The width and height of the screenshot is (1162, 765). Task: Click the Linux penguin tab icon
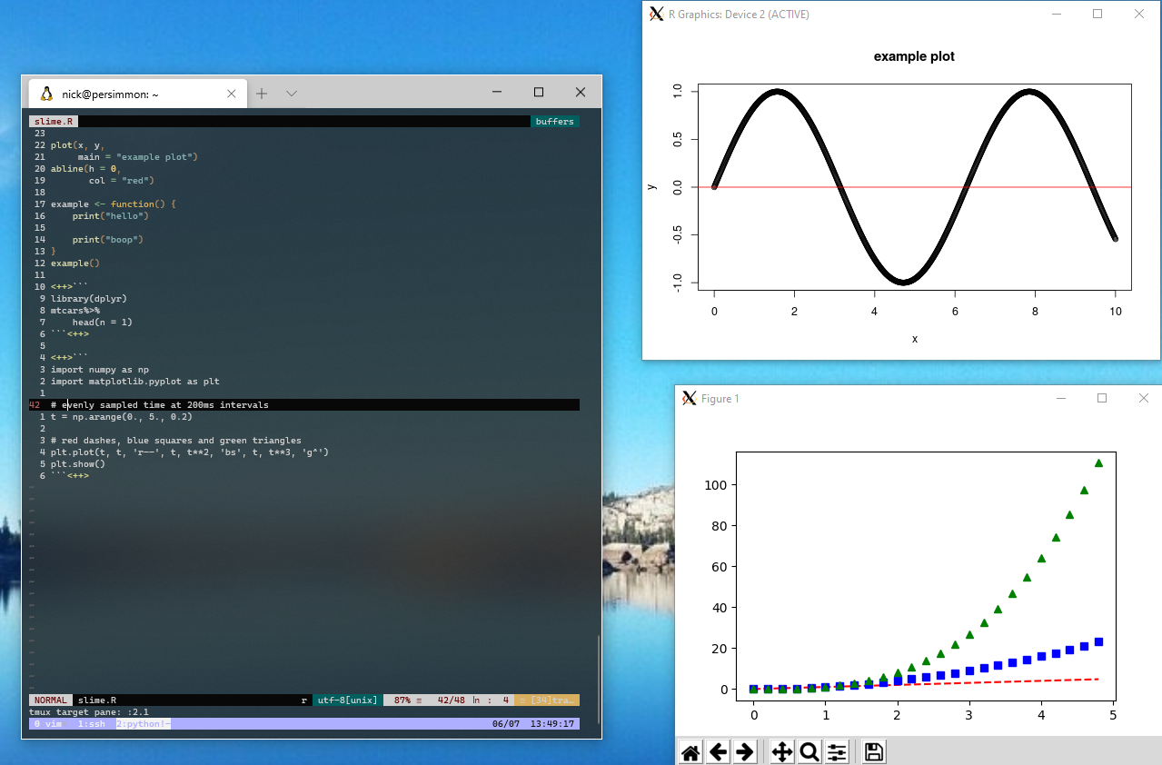(47, 94)
